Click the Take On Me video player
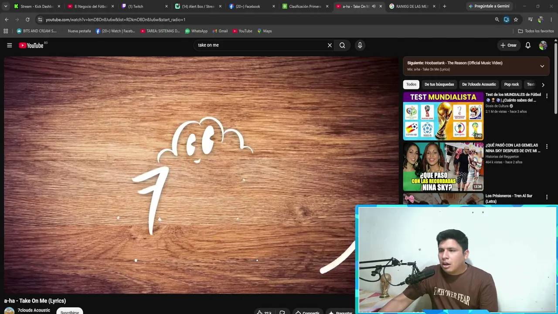This screenshot has width=558, height=314. pyautogui.click(x=201, y=175)
